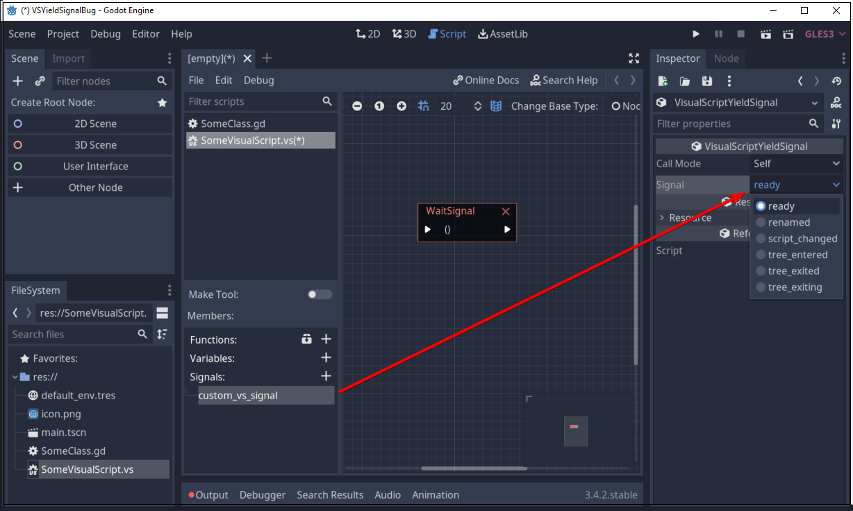Create a new resource in the Inspector
Viewport: 853px width, 511px height.
[663, 81]
